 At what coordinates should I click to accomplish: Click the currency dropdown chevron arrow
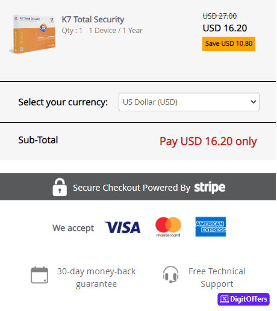(x=254, y=102)
